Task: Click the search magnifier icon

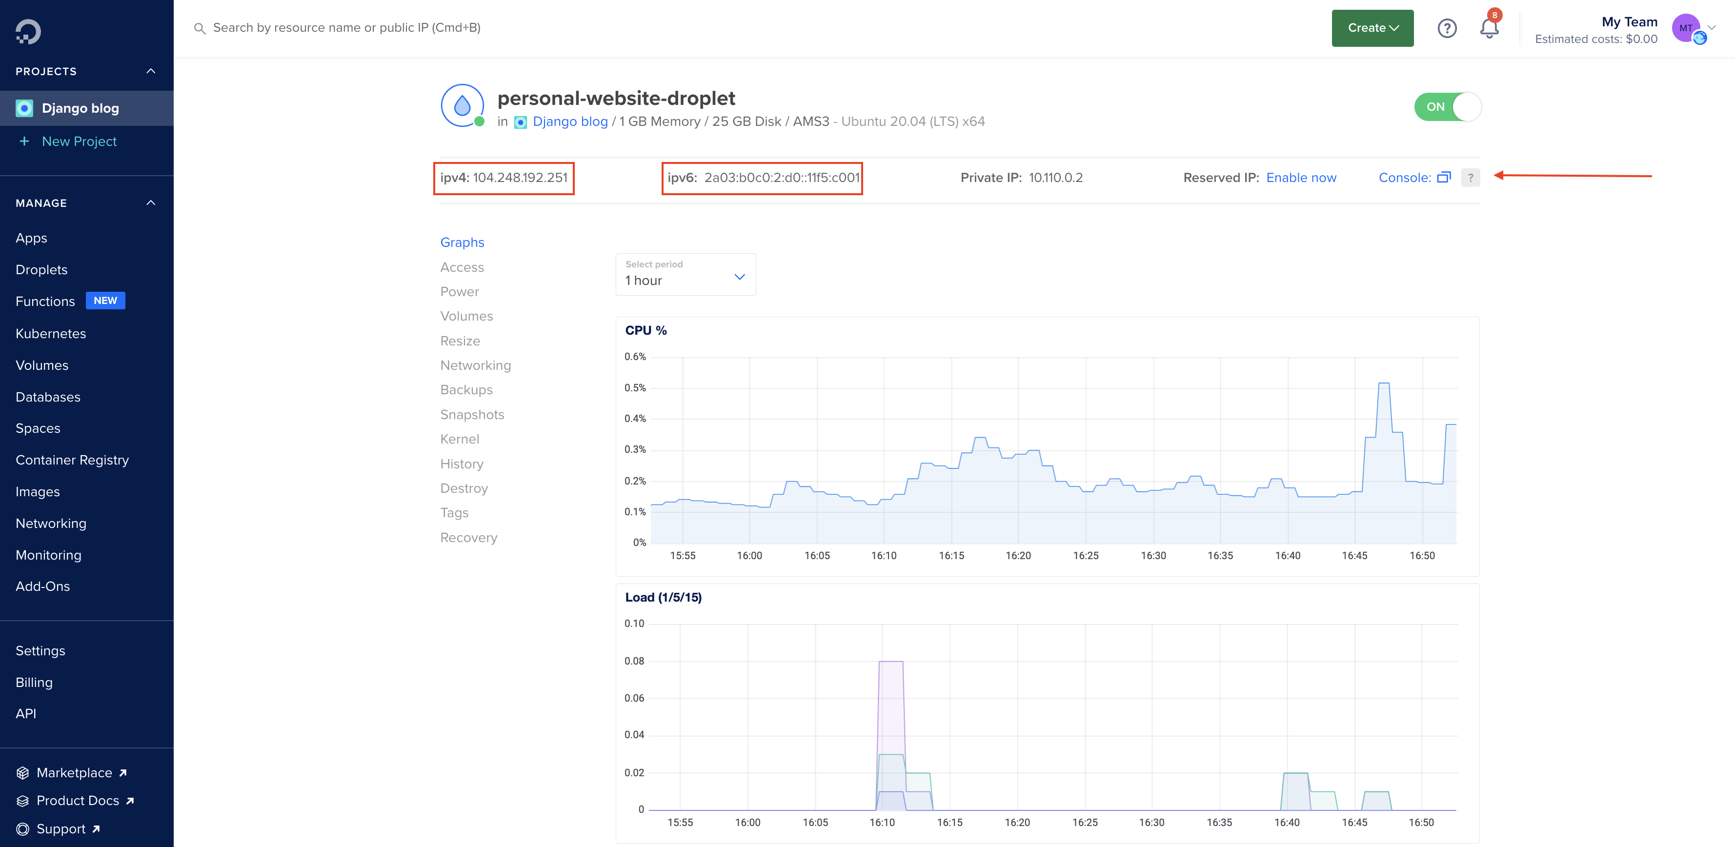Action: point(200,28)
